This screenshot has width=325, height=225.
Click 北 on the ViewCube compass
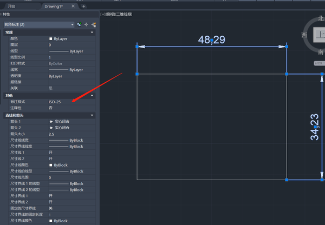click(321, 18)
